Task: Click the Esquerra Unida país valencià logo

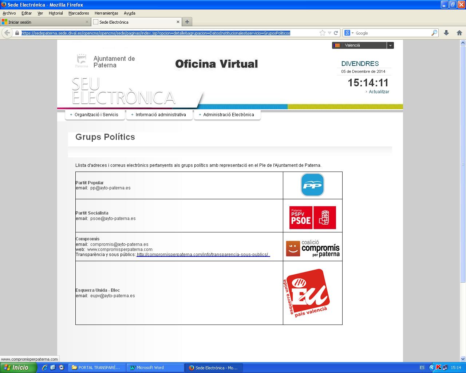Action: click(x=307, y=293)
